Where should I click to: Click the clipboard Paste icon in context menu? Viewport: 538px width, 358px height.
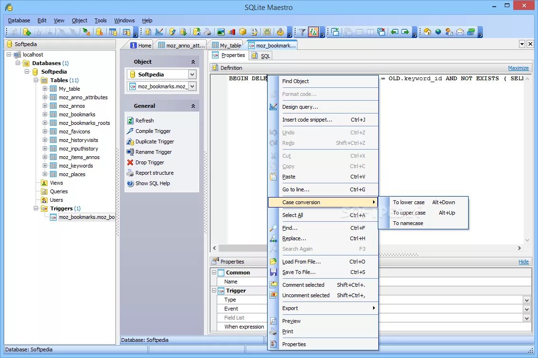[x=273, y=177]
